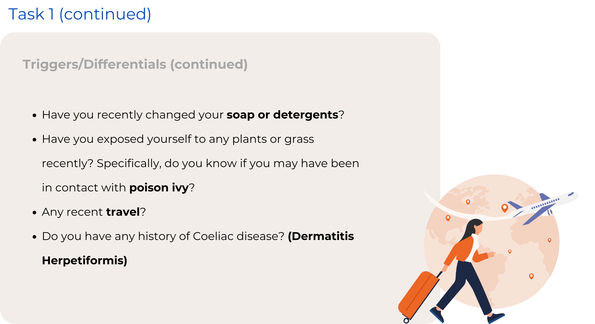Click the text "plants or grass"
Screen dimensions: 595x324
273,139
